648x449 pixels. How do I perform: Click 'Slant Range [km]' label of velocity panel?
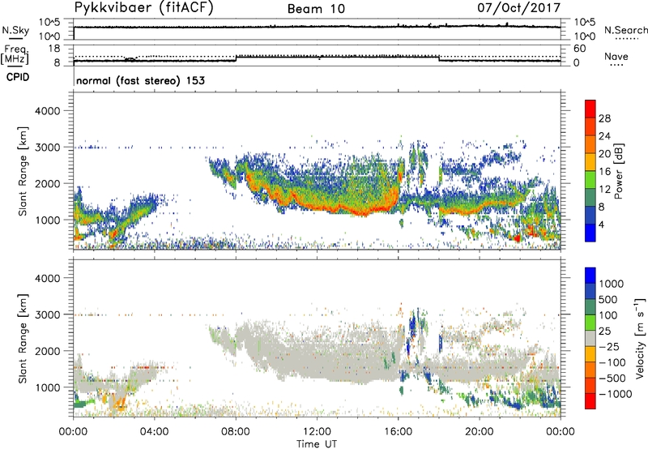coord(23,338)
